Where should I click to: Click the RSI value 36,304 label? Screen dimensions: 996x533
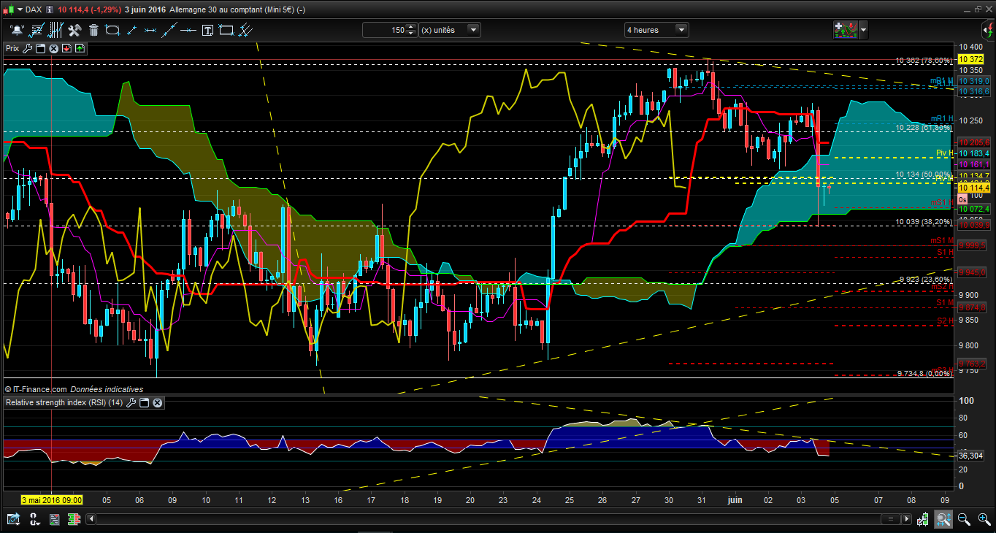970,456
